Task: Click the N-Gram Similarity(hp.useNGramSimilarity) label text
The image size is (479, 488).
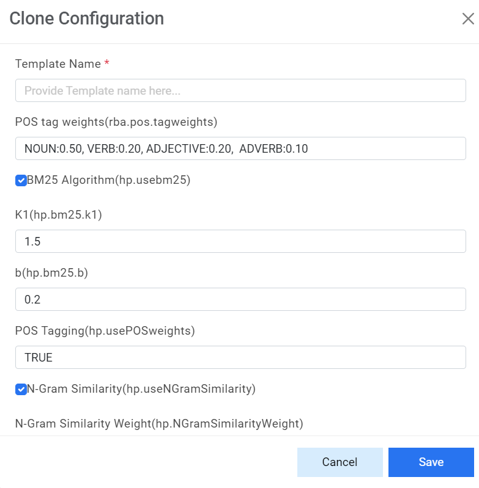Action: [141, 388]
